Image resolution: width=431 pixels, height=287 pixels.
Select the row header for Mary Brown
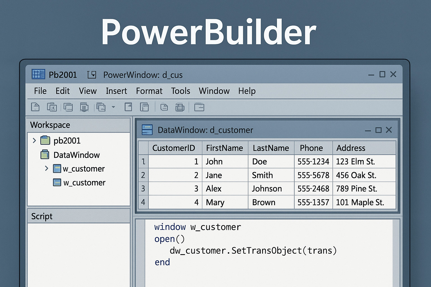click(143, 202)
